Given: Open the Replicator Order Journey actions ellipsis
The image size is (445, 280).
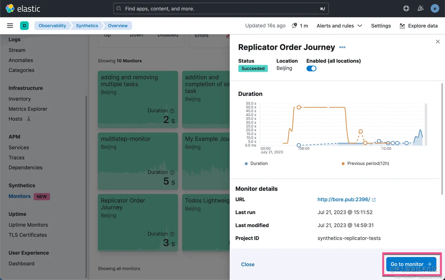Looking at the screenshot, I should coord(342,47).
